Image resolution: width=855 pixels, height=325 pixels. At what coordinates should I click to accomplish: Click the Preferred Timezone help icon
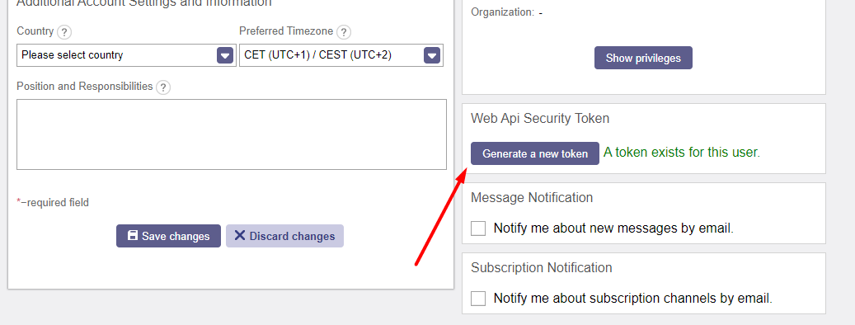[344, 32]
